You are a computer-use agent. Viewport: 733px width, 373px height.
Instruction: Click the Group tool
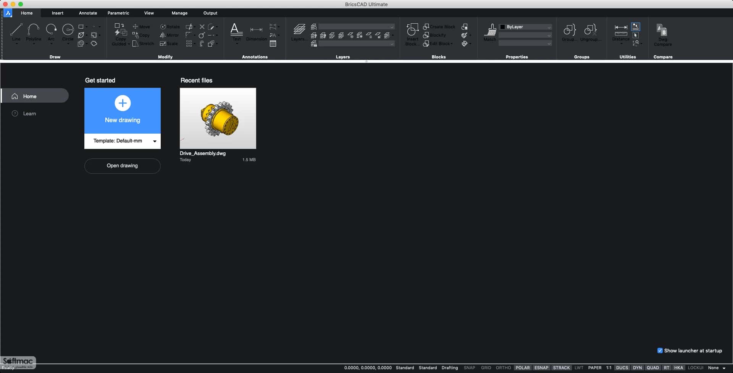569,32
